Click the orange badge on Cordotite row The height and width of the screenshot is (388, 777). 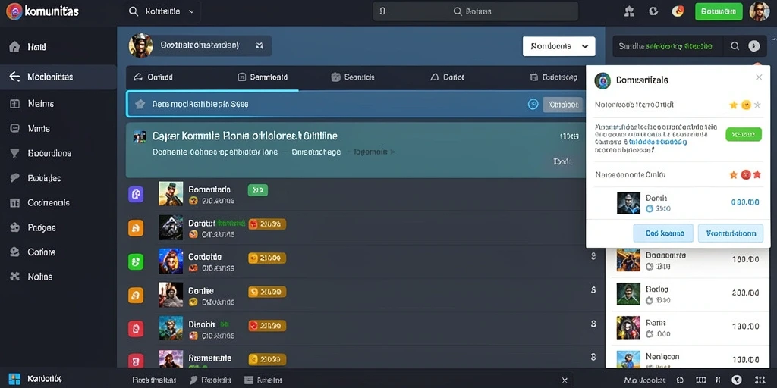tap(267, 258)
